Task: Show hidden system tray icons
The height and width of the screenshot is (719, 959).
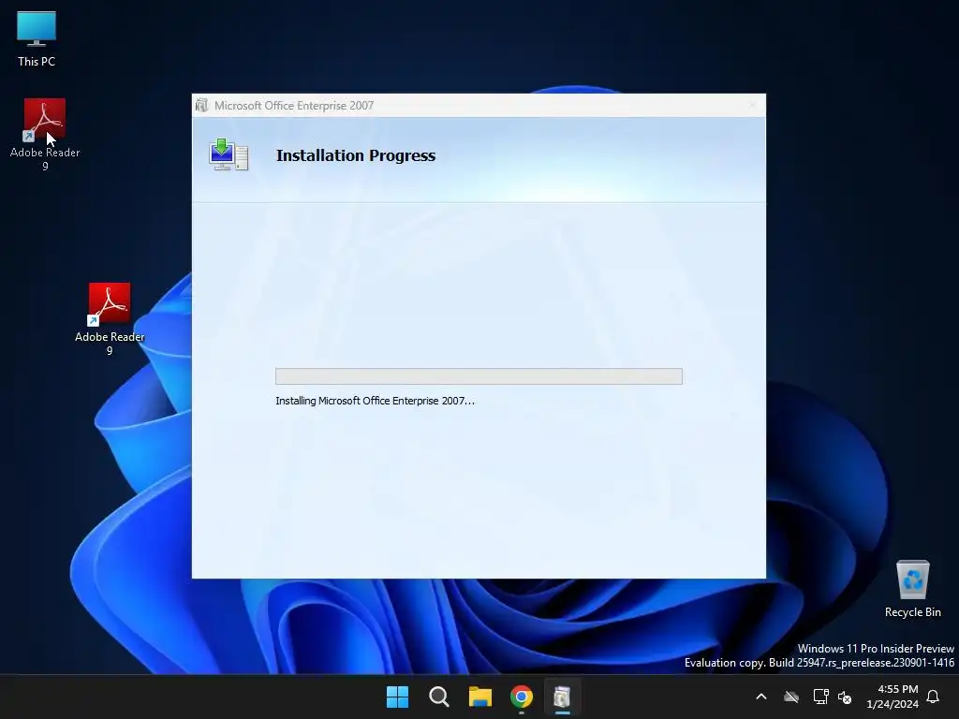Action: pyautogui.click(x=761, y=697)
